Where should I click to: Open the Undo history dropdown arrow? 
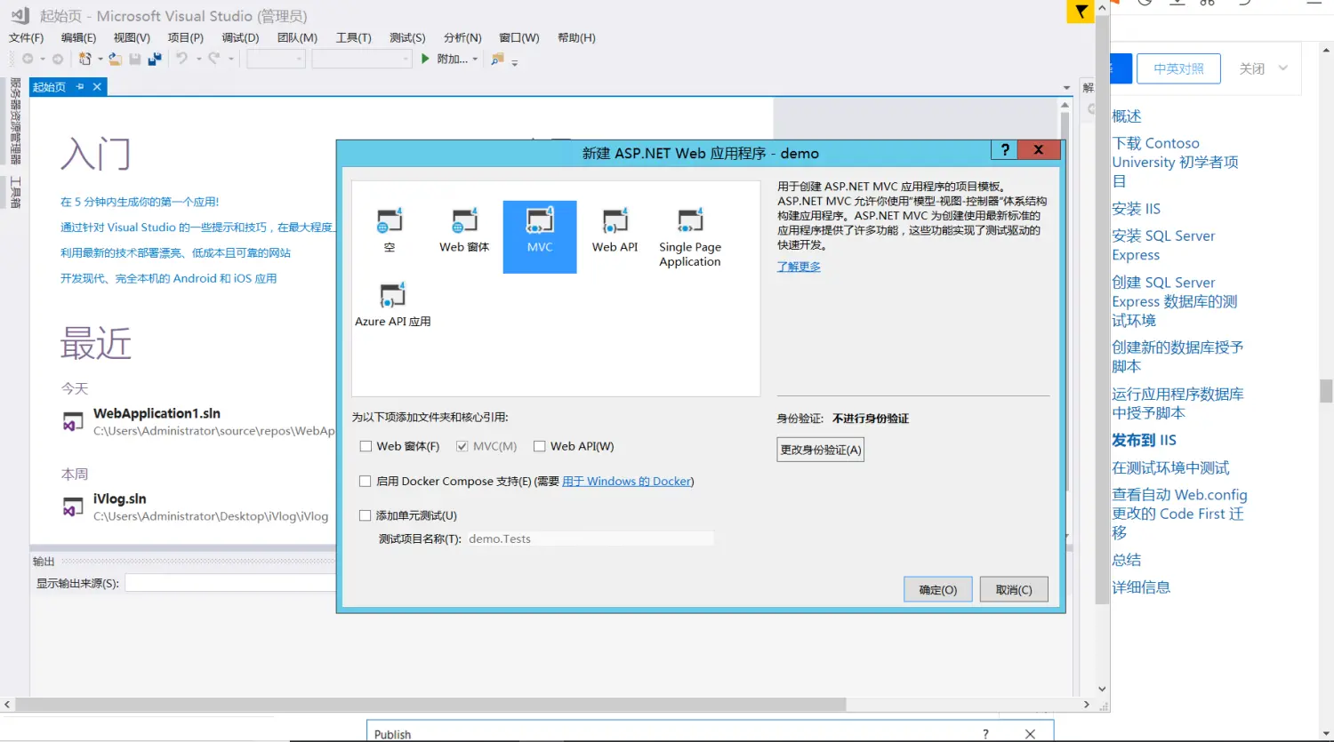click(x=198, y=60)
